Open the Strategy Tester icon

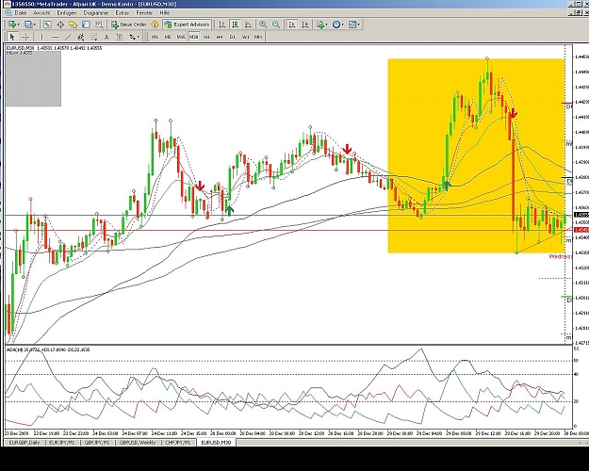(99, 24)
